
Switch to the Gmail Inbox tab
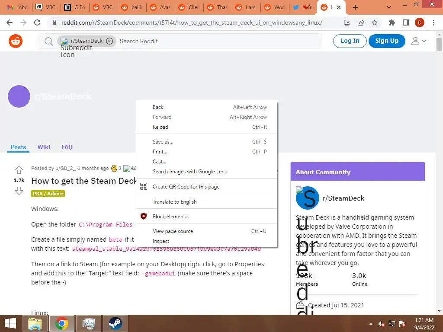17,7
